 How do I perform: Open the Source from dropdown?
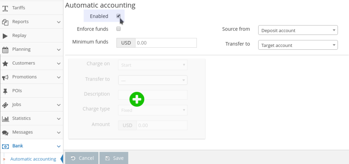[298, 30]
